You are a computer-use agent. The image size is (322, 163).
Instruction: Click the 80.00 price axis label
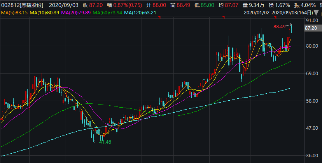(311, 46)
